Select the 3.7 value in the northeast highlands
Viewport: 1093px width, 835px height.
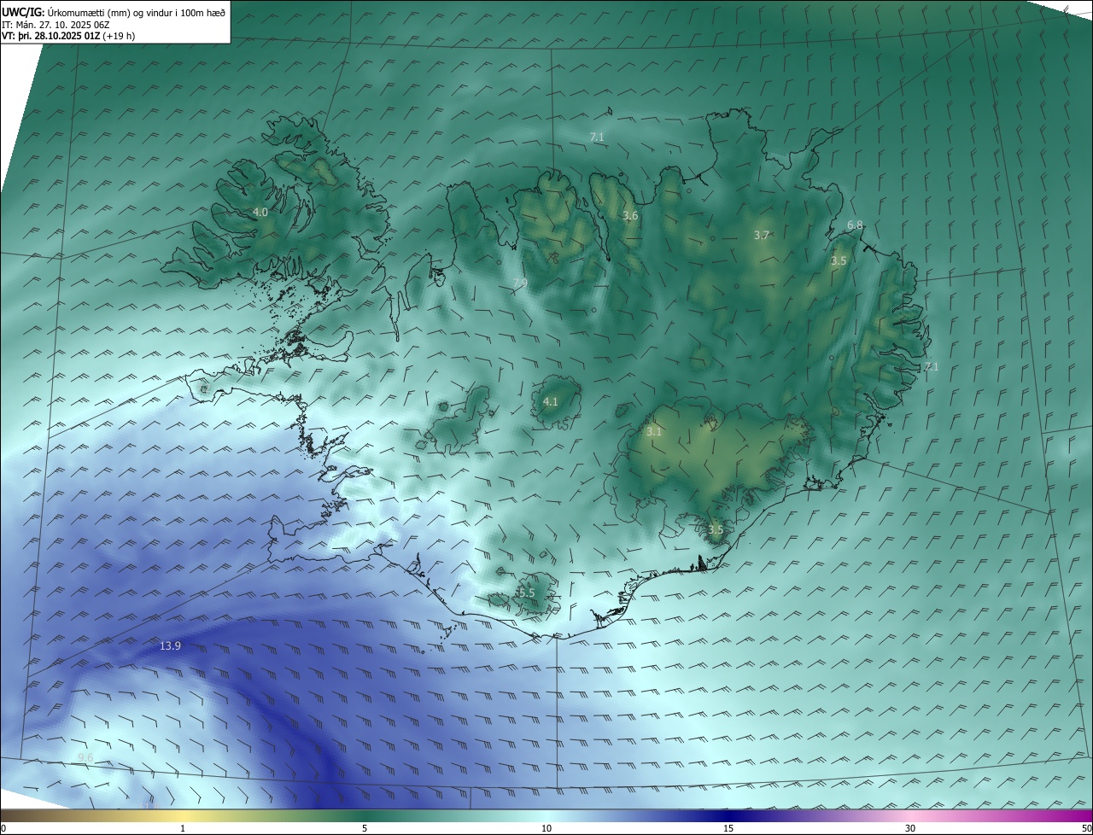click(x=762, y=235)
